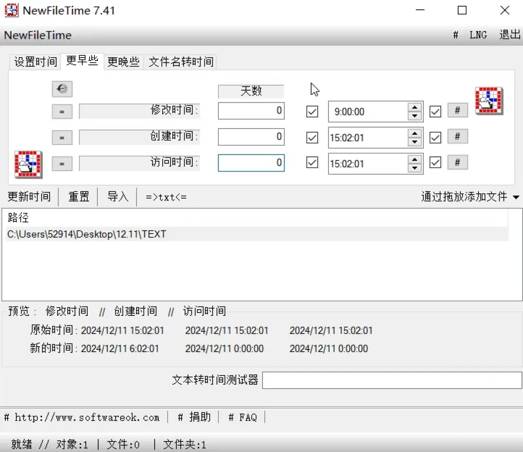Click the 重置 reset button
Screen dimensions: 523x452
coord(79,197)
